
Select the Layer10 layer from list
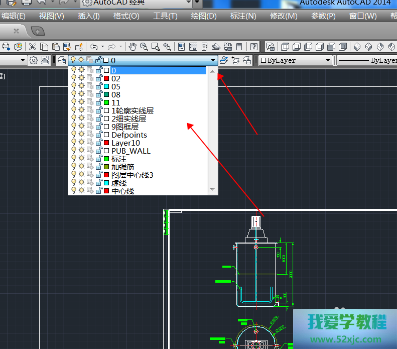[x=125, y=143]
